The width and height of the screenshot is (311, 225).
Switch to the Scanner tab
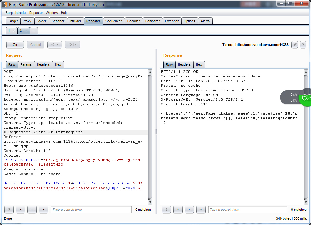(x=58, y=21)
